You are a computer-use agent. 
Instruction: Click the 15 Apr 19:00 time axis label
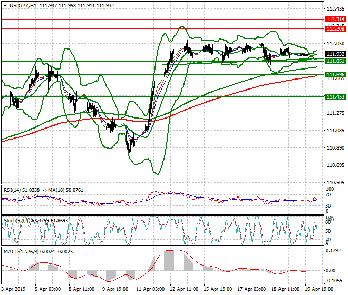tap(218, 289)
